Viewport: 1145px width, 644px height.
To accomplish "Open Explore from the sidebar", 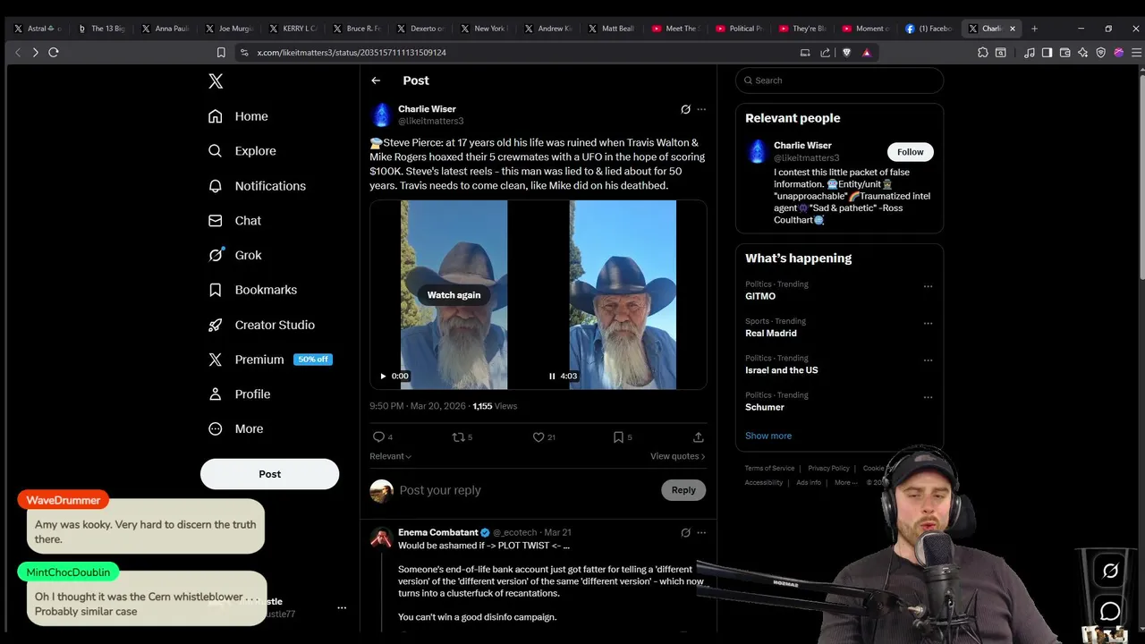I will [242, 151].
